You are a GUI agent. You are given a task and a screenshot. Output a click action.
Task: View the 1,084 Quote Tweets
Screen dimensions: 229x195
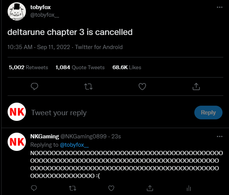(x=80, y=67)
